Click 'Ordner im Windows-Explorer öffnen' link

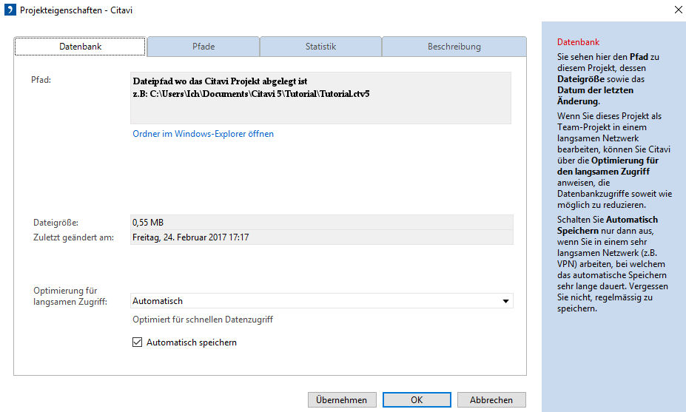coord(203,134)
